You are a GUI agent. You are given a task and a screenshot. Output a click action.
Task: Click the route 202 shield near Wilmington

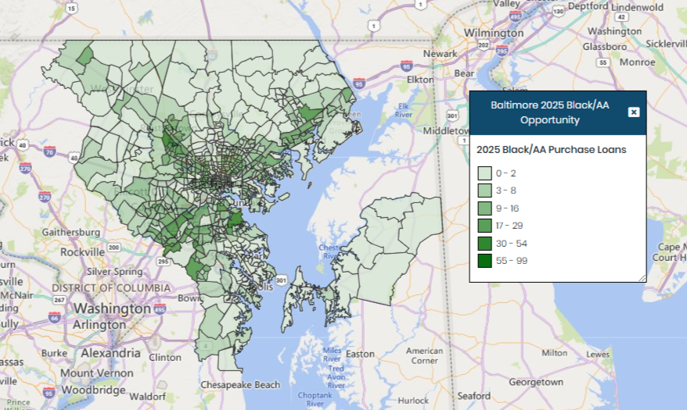point(484,45)
